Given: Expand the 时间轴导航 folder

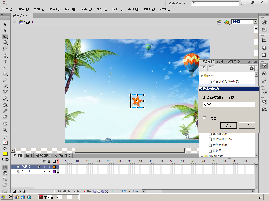Looking at the screenshot, I should [x=202, y=156].
